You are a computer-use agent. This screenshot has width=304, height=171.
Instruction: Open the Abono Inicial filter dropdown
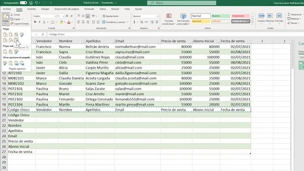point(218,41)
